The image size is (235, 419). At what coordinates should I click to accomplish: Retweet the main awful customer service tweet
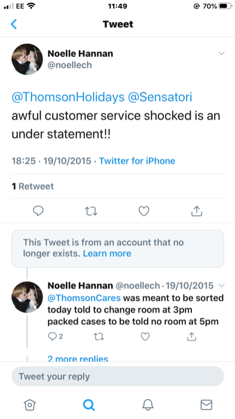[x=91, y=212]
